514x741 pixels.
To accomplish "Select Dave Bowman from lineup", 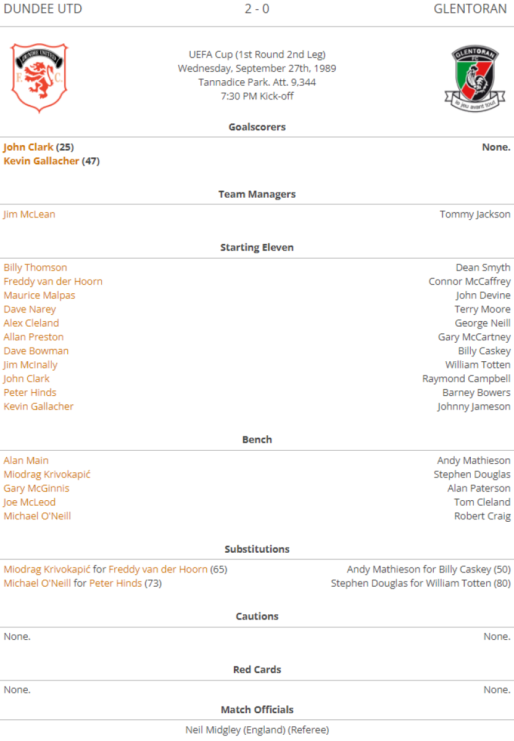I will pyautogui.click(x=36, y=351).
